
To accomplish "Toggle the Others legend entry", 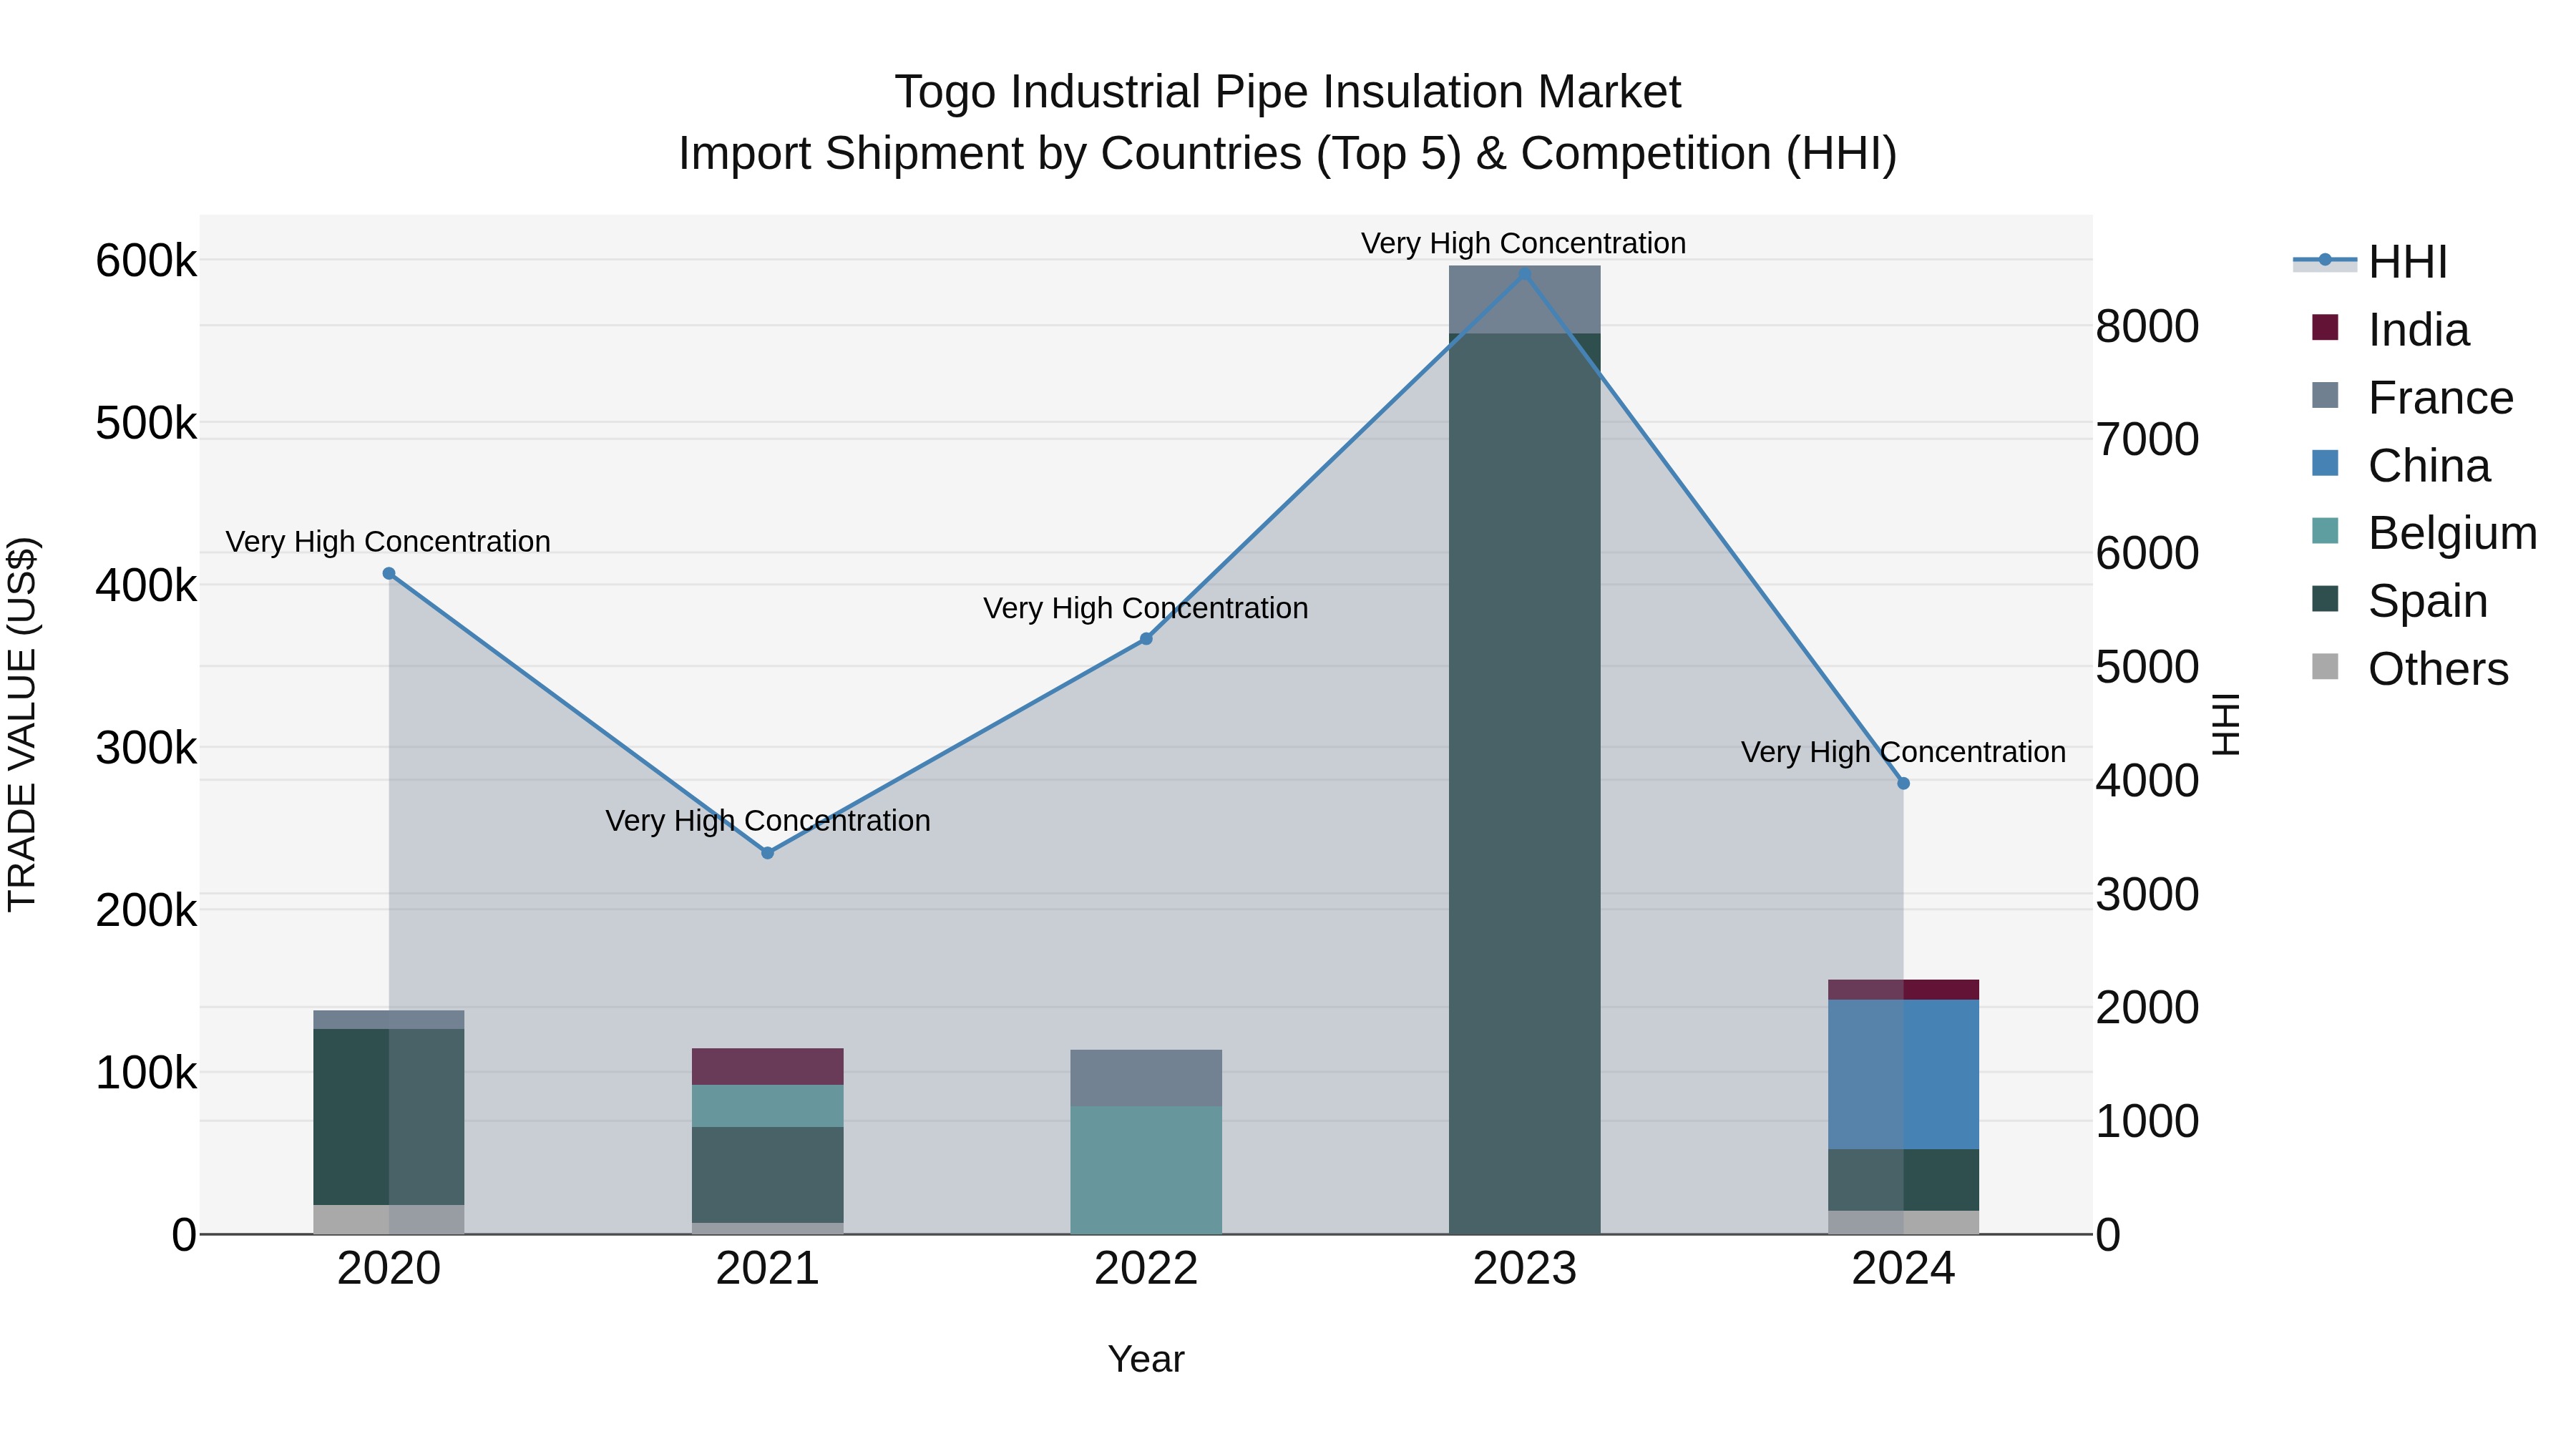I will [x=2411, y=669].
